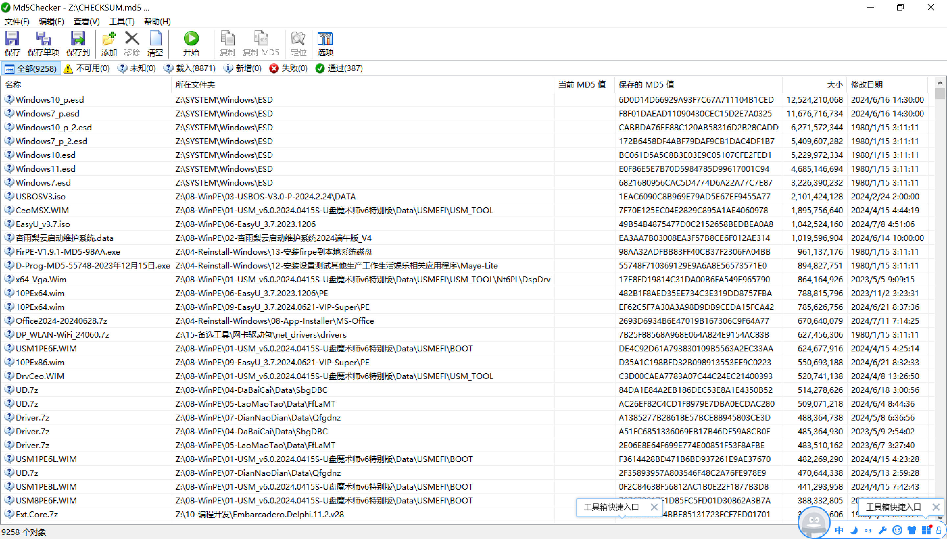Screen dimensions: 947x539
Task: Open the 编辑(E) menu
Action: [x=51, y=21]
